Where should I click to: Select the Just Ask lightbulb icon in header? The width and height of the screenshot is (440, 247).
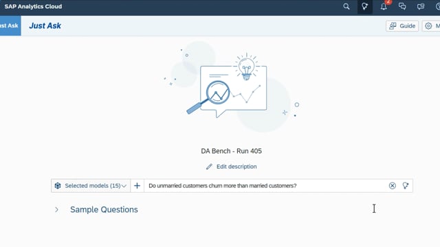[x=365, y=6]
